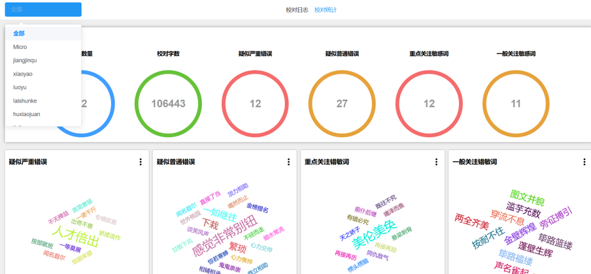This screenshot has width=591, height=274.
Task: Choose laishunke from the dropdown
Action: (25, 101)
